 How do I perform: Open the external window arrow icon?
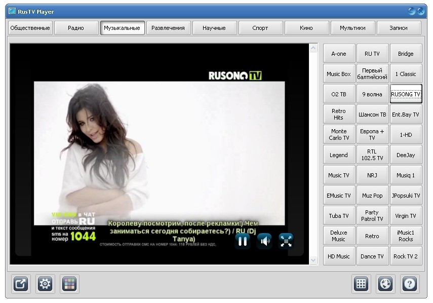pyautogui.click(x=21, y=284)
